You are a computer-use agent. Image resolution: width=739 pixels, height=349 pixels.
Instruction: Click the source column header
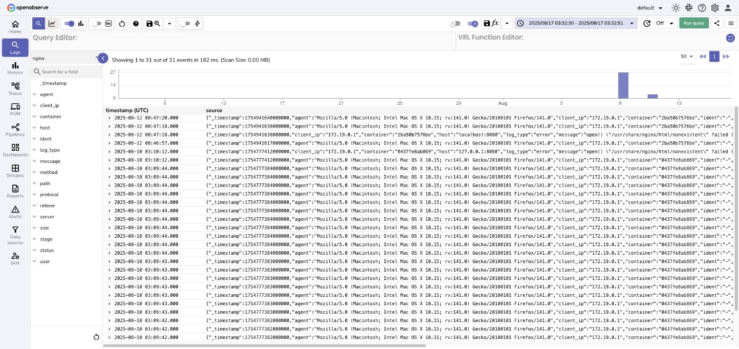click(214, 110)
